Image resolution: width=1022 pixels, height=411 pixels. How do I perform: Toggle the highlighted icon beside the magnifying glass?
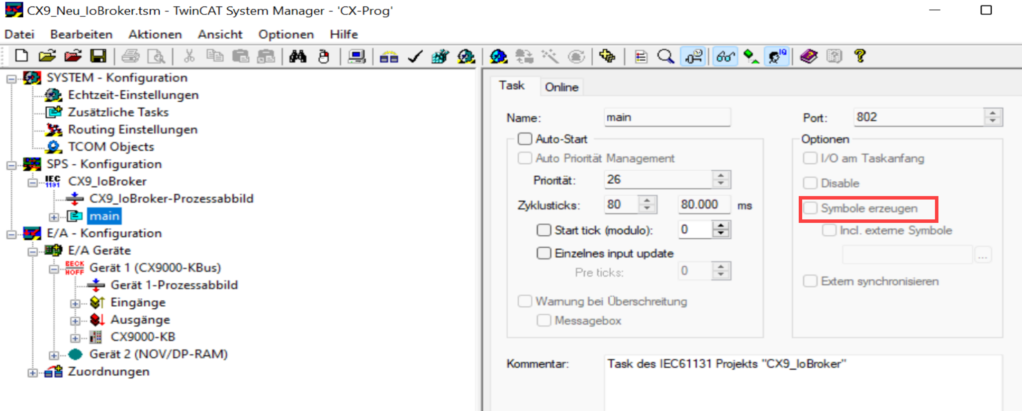point(694,57)
